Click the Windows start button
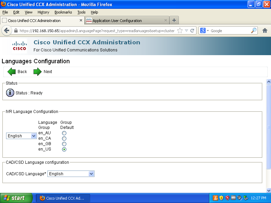 coord(16,198)
